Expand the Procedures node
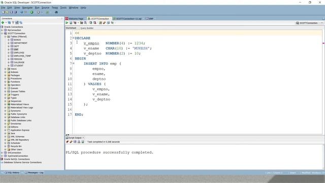325x183 pixels. coord(6,78)
